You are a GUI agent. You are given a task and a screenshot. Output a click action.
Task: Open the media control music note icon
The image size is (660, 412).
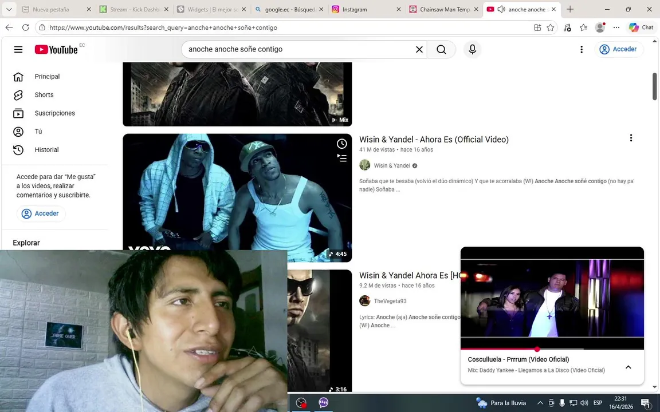pos(567,27)
